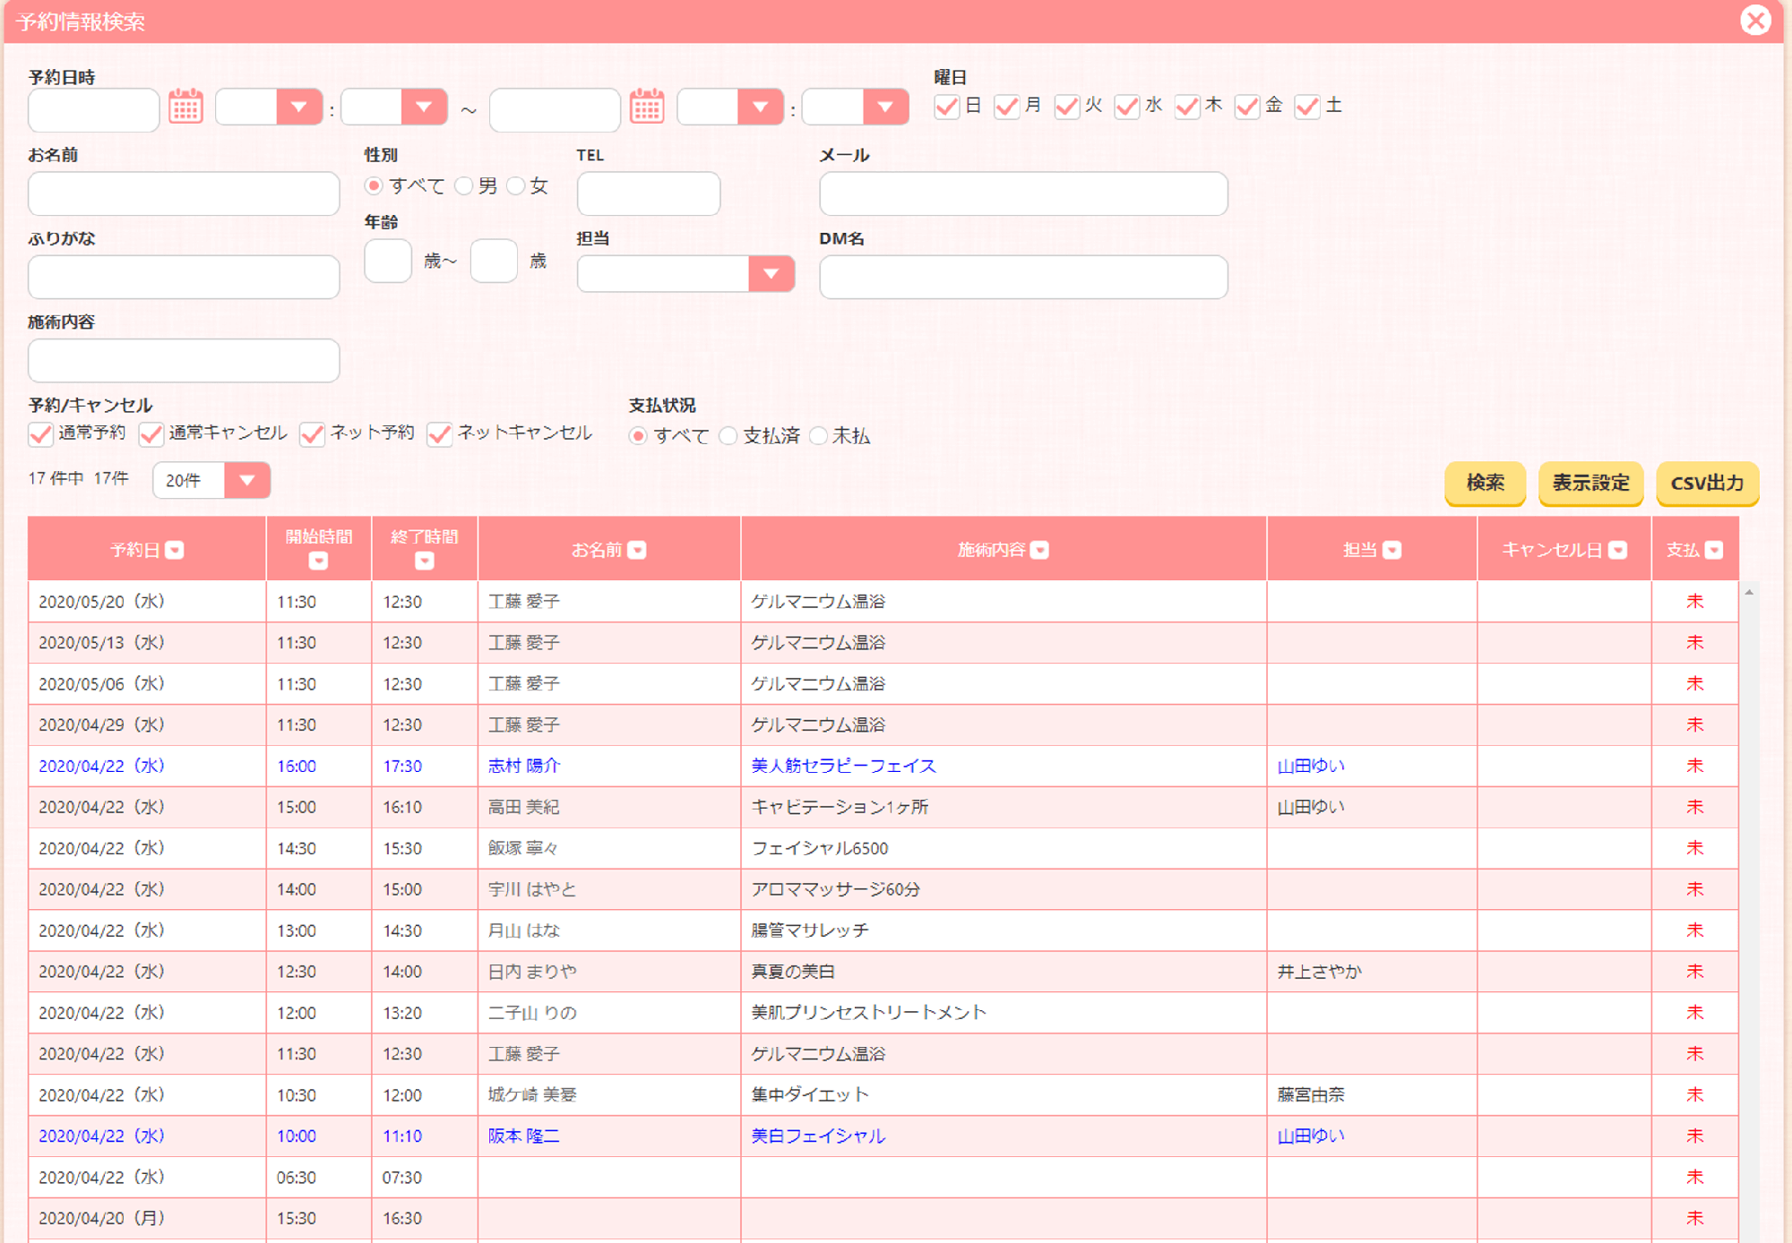The image size is (1792, 1243).
Task: Toggle the 水 (Wednesday) checkbox
Action: coord(1126,107)
